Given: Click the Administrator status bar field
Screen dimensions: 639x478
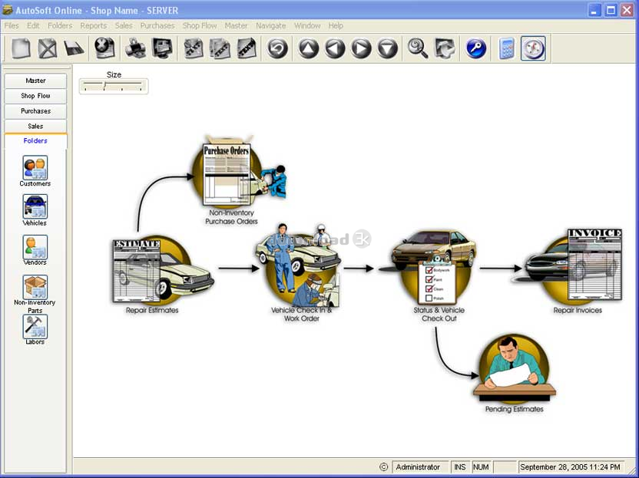Looking at the screenshot, I should click(420, 467).
